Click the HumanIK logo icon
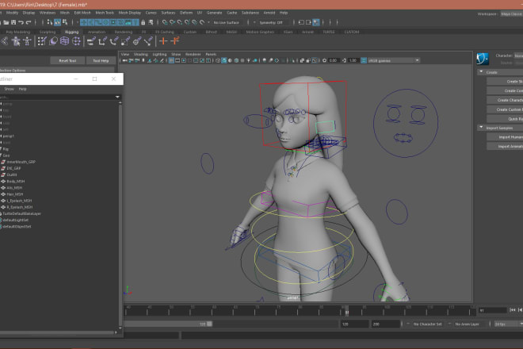The image size is (523, 349). tap(483, 57)
